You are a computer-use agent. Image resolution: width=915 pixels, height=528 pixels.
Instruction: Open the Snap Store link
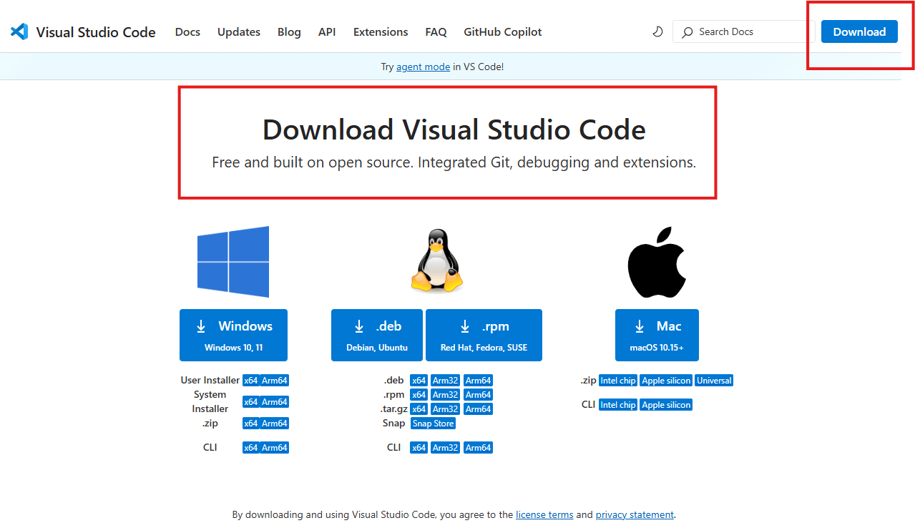click(x=433, y=424)
